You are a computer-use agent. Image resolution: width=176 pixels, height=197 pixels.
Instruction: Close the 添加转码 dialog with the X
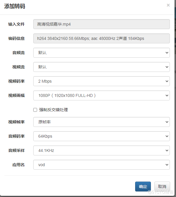(168, 5)
